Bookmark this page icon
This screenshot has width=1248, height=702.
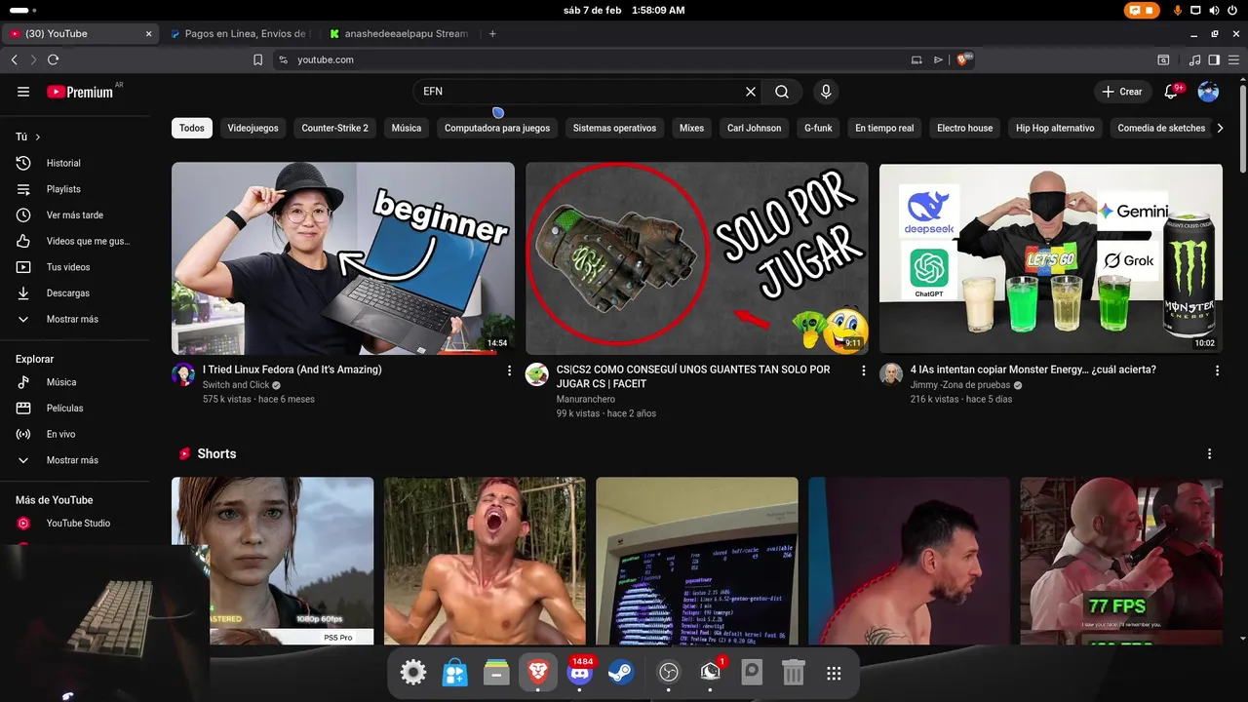[x=258, y=59]
